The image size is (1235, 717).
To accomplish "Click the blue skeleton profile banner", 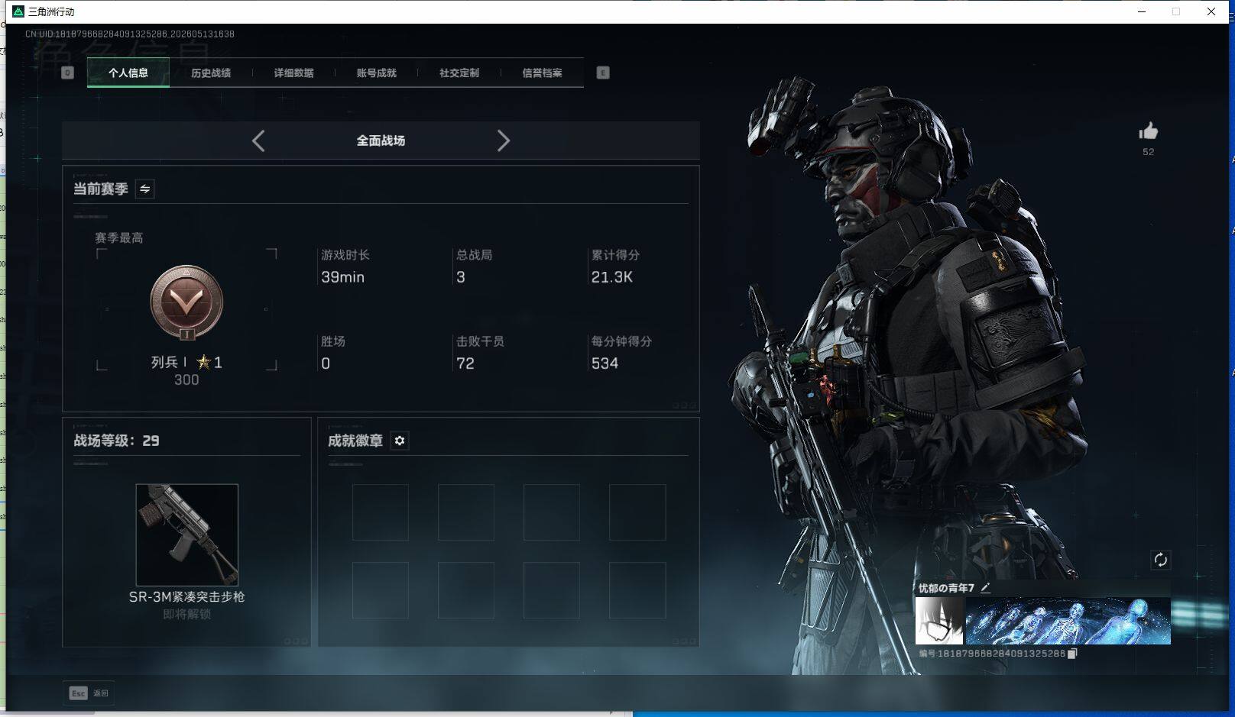I will pyautogui.click(x=1068, y=621).
